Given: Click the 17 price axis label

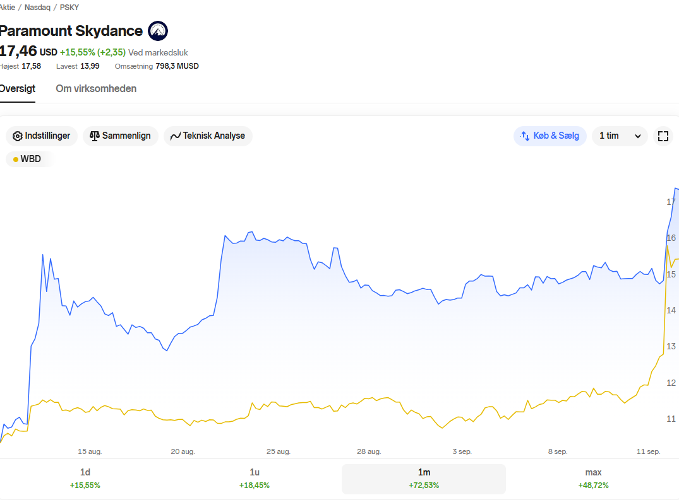Looking at the screenshot, I should click(x=671, y=202).
